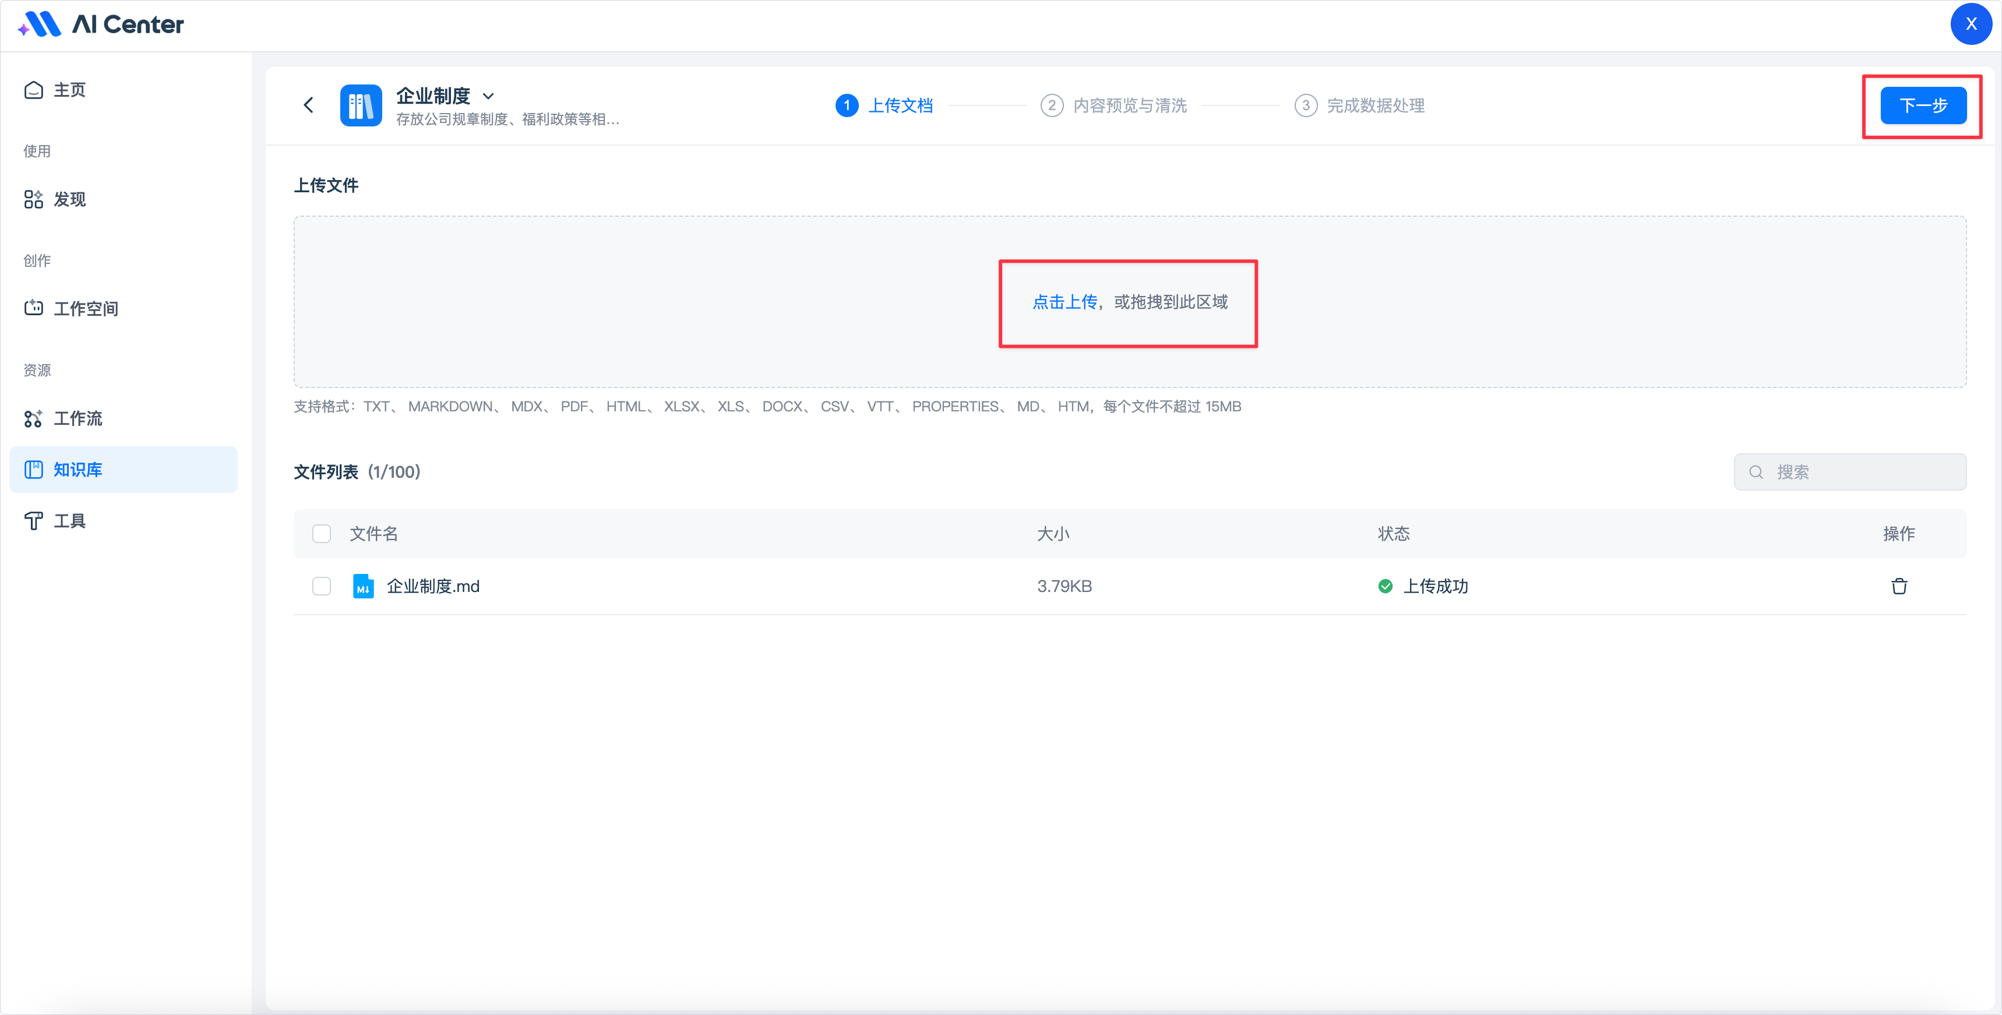
Task: Click the Markdown file icon for 企业制度.md
Action: 363,586
